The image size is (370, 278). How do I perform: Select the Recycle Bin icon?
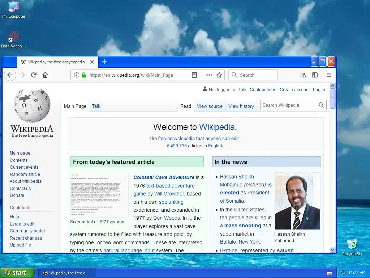click(352, 247)
